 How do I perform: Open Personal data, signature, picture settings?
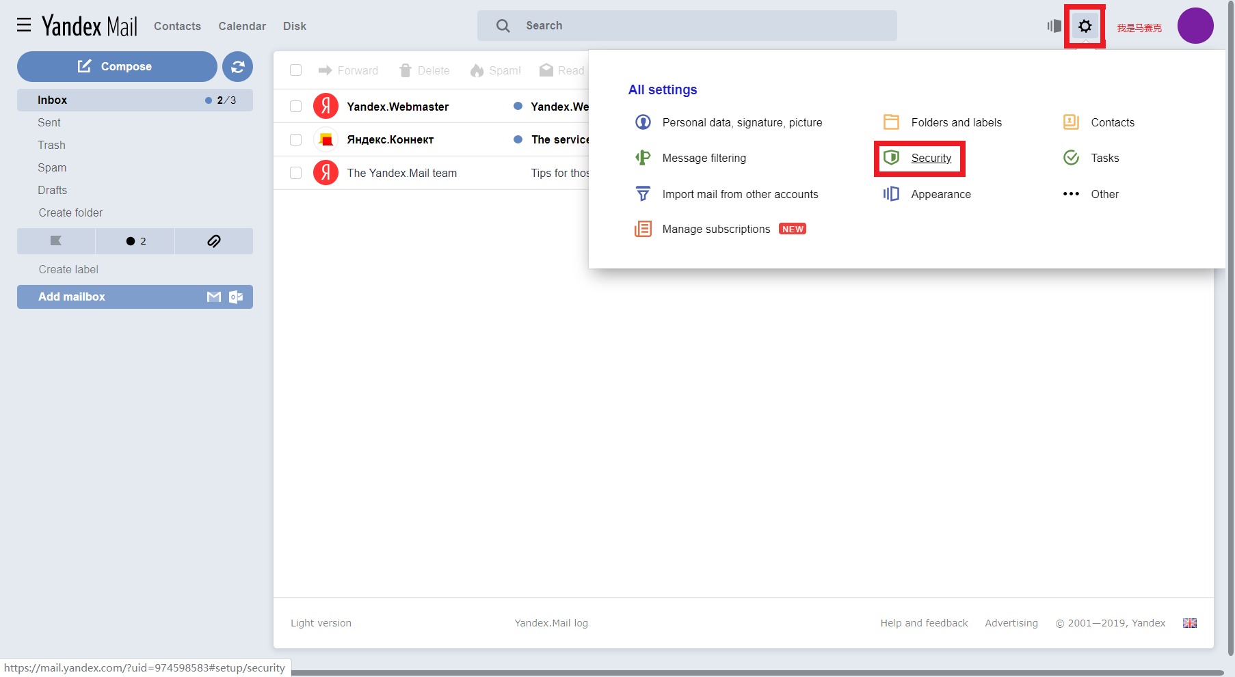pyautogui.click(x=742, y=122)
